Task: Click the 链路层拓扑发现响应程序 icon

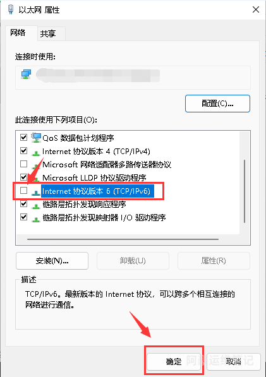Action: pyautogui.click(x=36, y=206)
